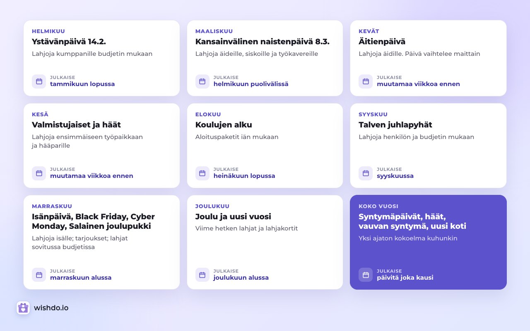
Task: Click the KESÄ season label
Action: pos(40,115)
